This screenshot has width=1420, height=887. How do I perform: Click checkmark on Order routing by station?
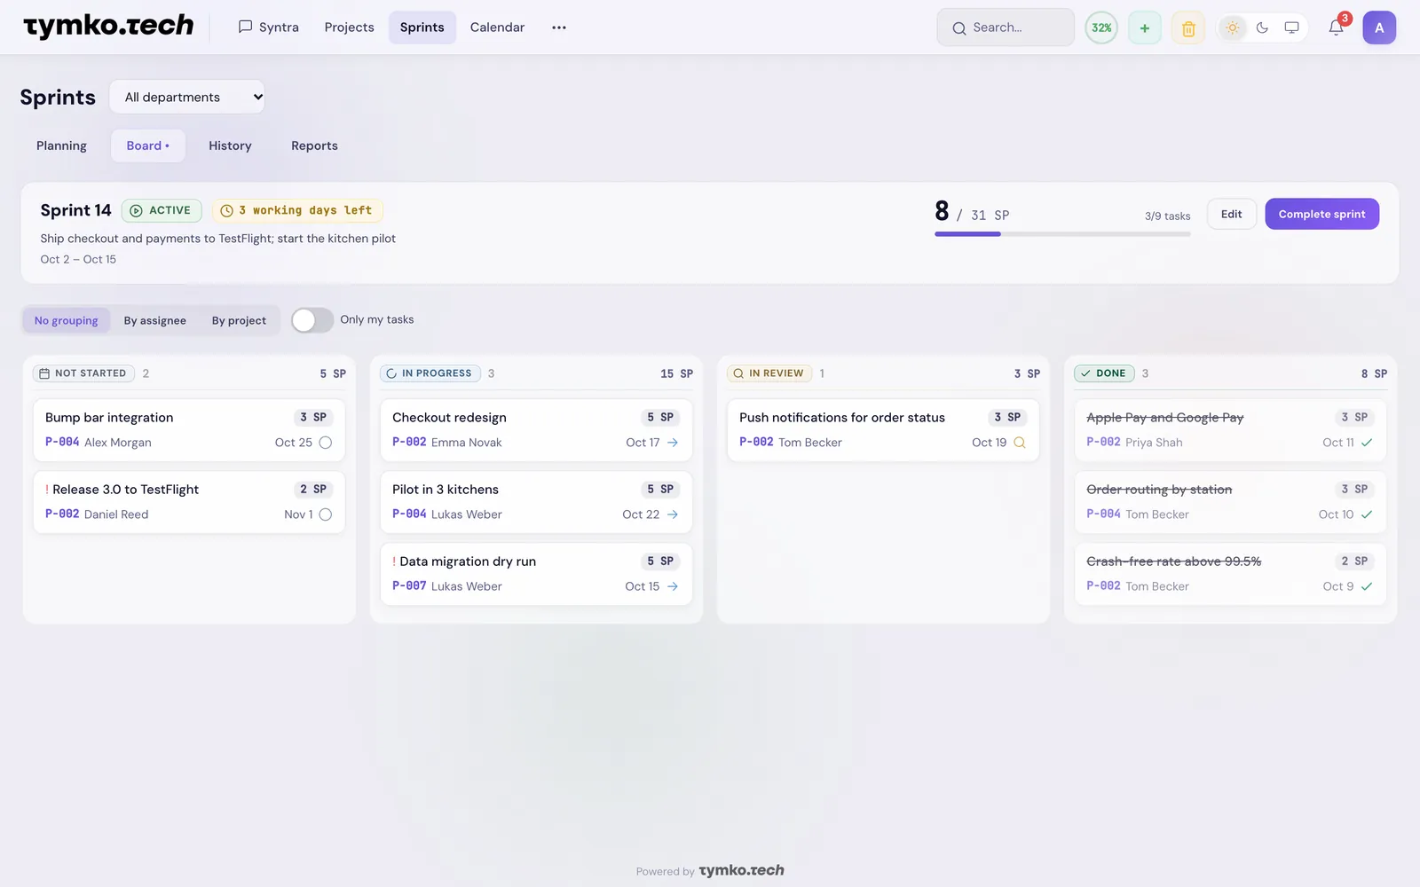pos(1367,514)
